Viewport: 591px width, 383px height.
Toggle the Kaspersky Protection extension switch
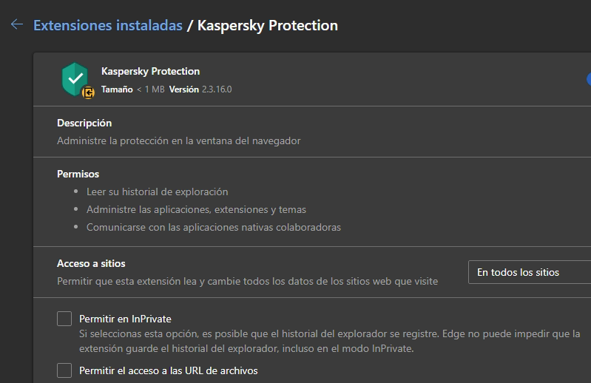pyautogui.click(x=589, y=79)
